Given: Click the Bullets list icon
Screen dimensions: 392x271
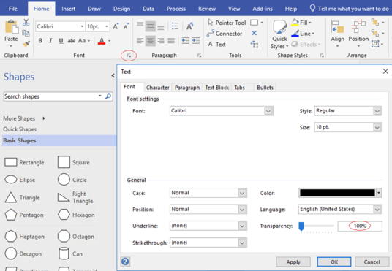Looking at the screenshot, I should coord(175,26).
